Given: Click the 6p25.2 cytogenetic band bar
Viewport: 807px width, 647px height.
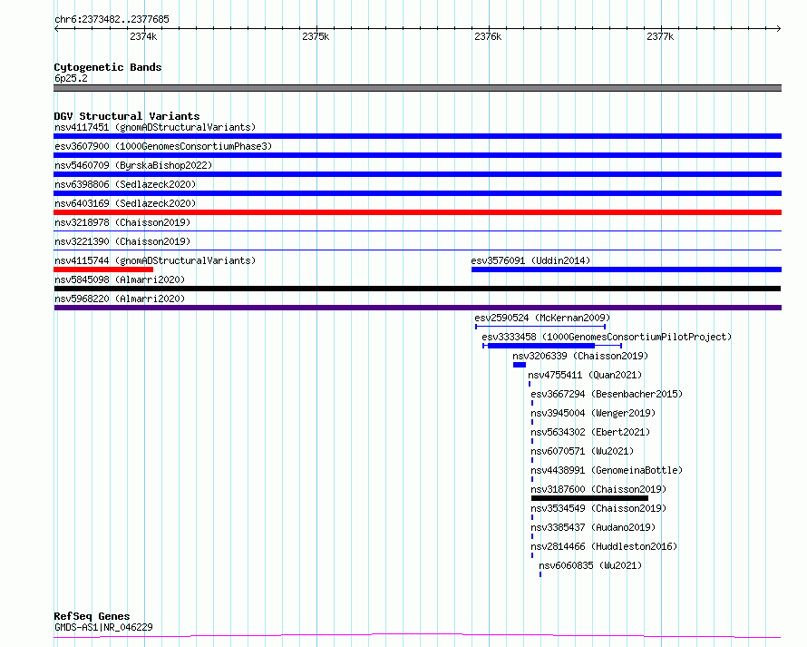Looking at the screenshot, I should [x=417, y=88].
